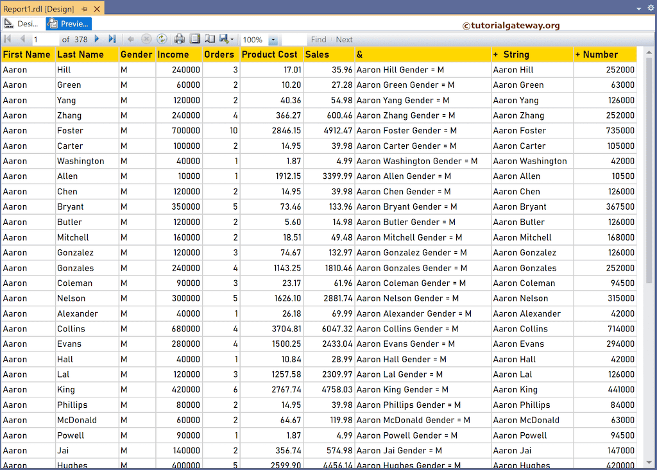This screenshot has width=657, height=470.
Task: Stop the report rendering
Action: pos(146,39)
